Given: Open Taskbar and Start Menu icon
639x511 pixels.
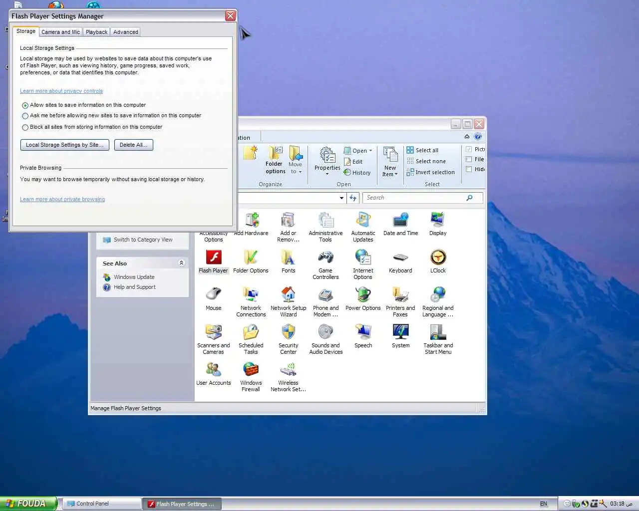Looking at the screenshot, I should [438, 339].
